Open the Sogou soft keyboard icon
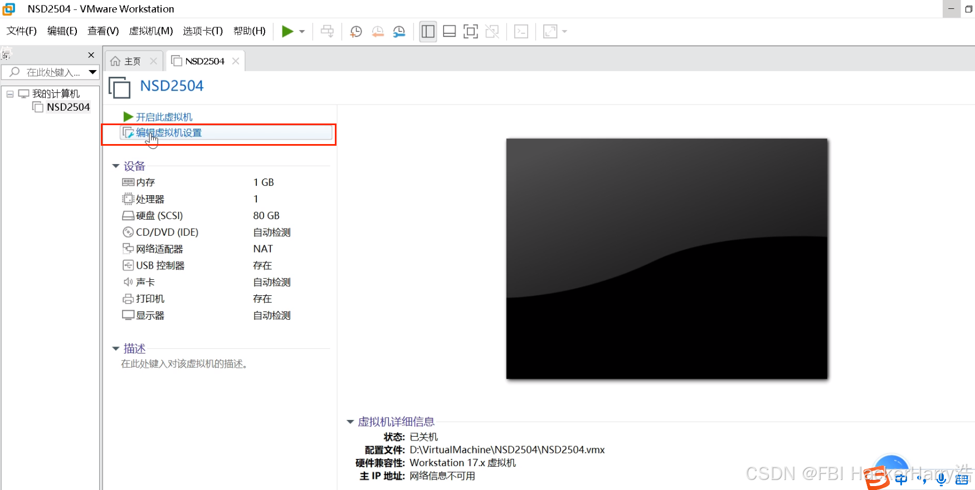 tap(962, 479)
